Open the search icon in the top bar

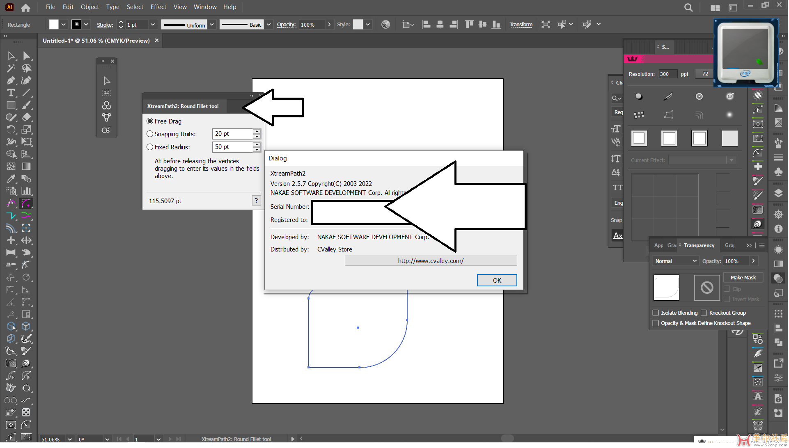click(x=688, y=7)
